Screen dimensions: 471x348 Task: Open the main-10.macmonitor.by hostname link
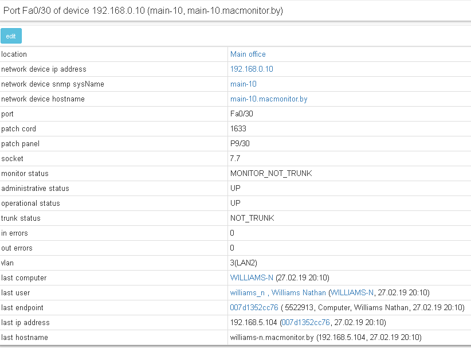pos(269,99)
